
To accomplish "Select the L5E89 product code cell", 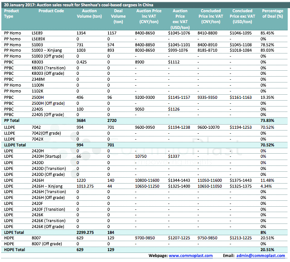I will 38,33.
